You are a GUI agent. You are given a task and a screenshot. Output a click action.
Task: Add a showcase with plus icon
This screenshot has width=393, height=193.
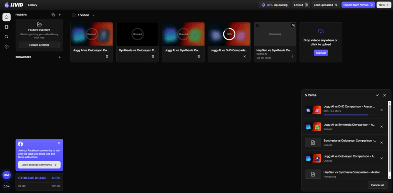pos(59,57)
